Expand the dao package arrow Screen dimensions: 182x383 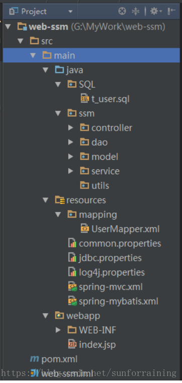click(x=71, y=142)
